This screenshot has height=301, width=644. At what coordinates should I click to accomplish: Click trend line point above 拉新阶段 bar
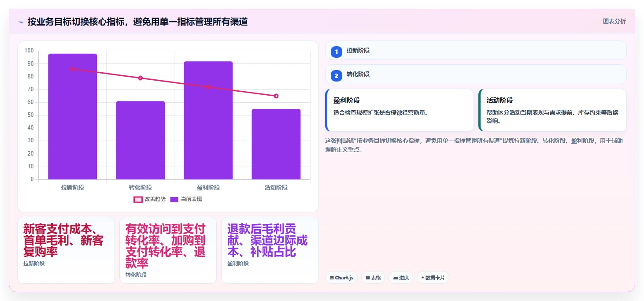coord(73,69)
